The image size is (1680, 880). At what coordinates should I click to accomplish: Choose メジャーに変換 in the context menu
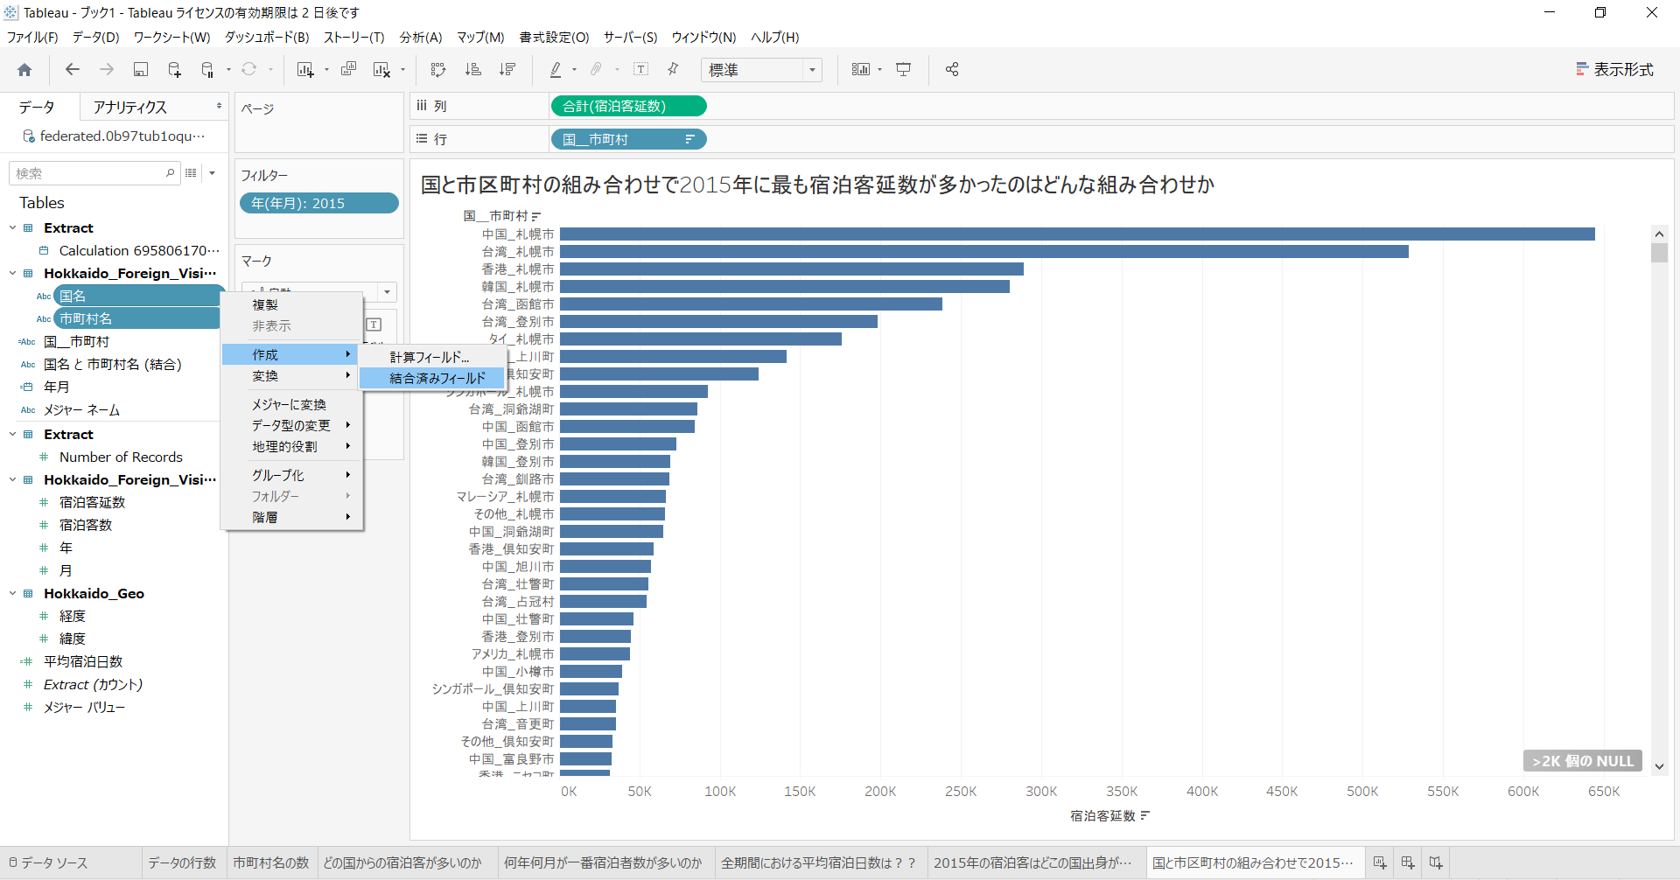(292, 405)
